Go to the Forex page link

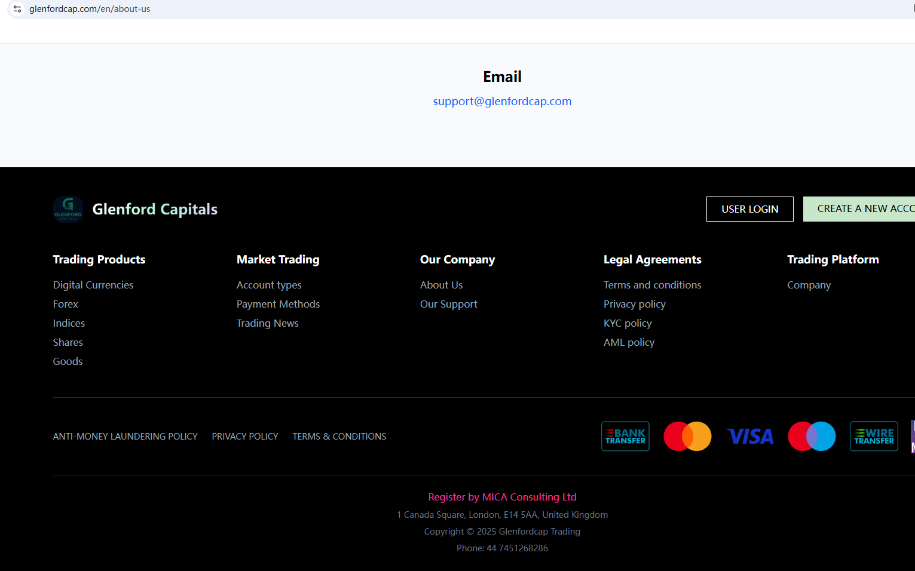tap(66, 304)
